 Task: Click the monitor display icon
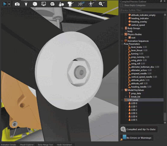click(x=44, y=4)
